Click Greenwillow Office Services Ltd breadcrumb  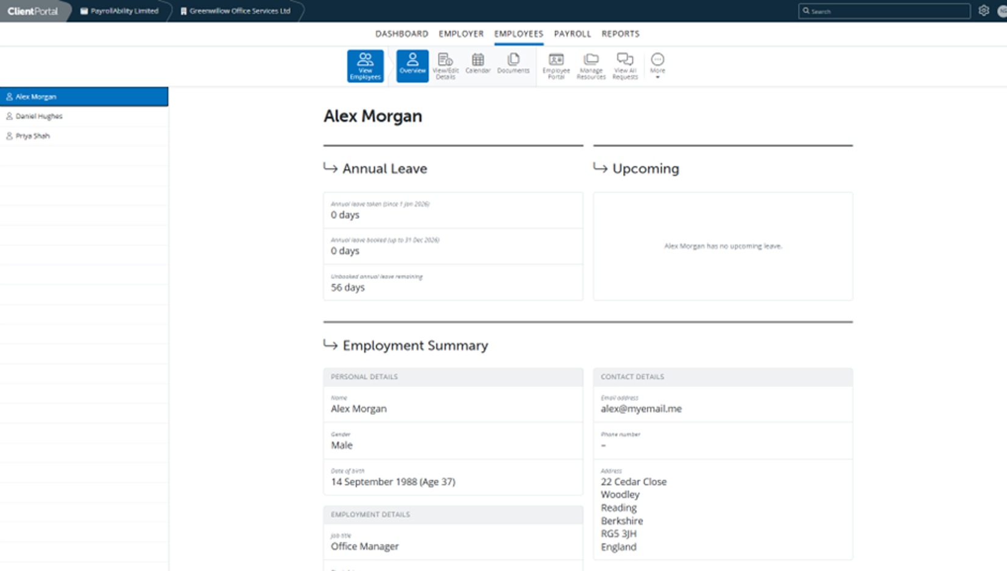tap(235, 11)
